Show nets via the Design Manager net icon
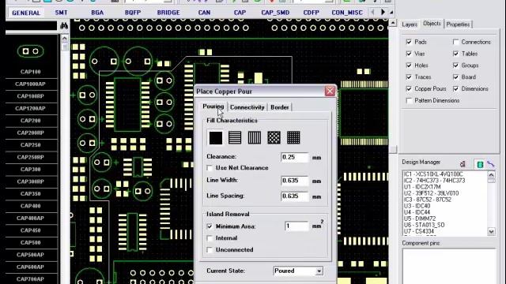This screenshot has height=284, width=506. (x=490, y=164)
